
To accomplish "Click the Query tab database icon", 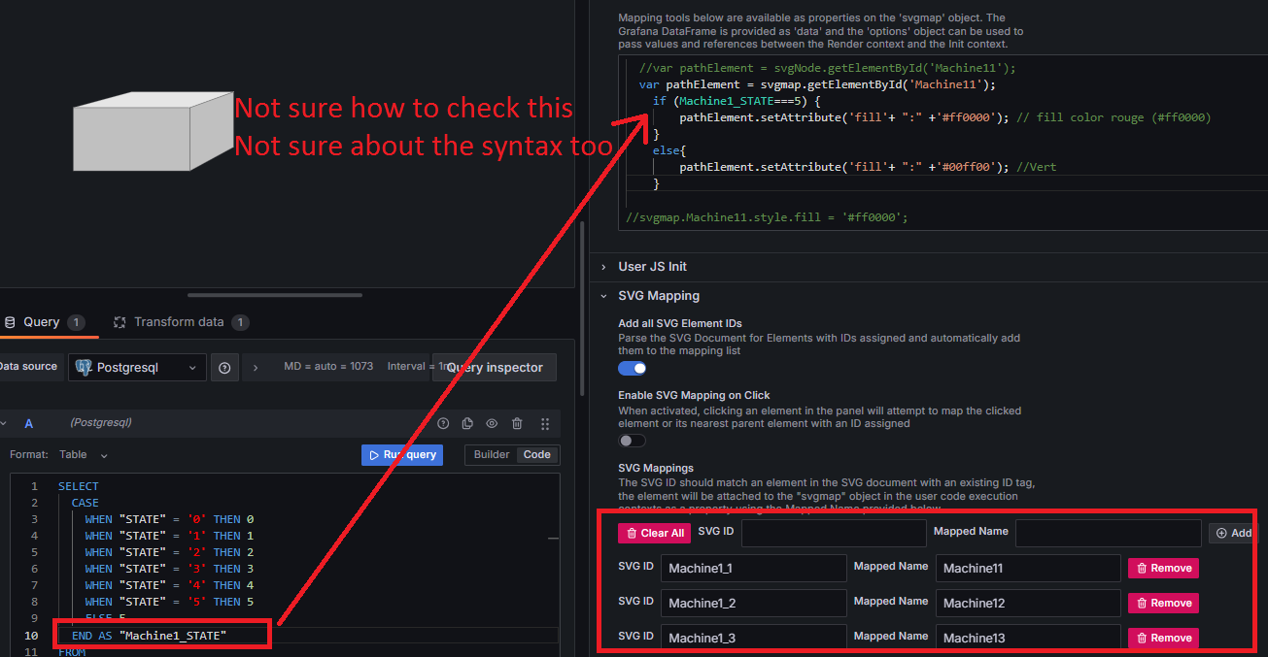I will pyautogui.click(x=10, y=322).
